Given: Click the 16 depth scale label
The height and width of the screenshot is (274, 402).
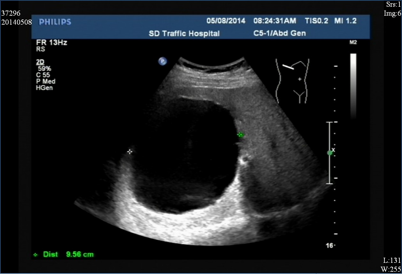Looking at the screenshot, I should pyautogui.click(x=329, y=246).
